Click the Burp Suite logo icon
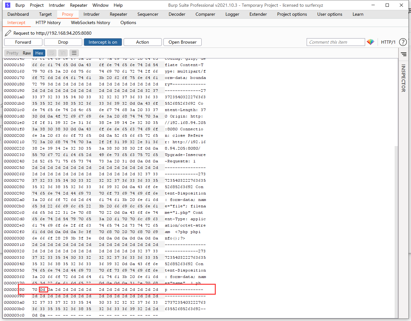Viewport: 411px width, 321px height. pyautogui.click(x=8, y=5)
